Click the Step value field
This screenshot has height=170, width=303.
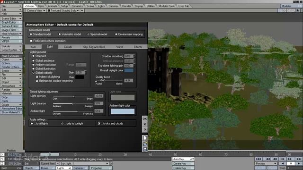pyautogui.click(x=294, y=168)
